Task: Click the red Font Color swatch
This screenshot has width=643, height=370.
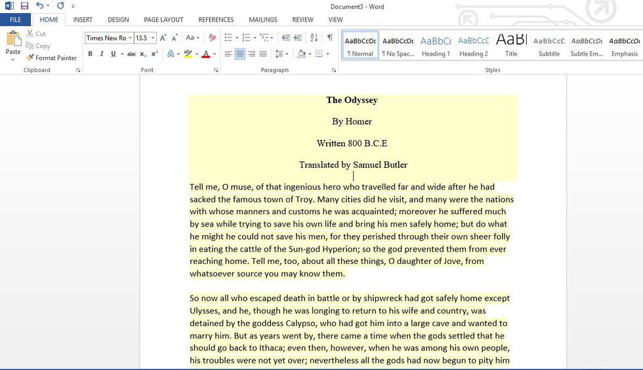Action: pos(205,54)
